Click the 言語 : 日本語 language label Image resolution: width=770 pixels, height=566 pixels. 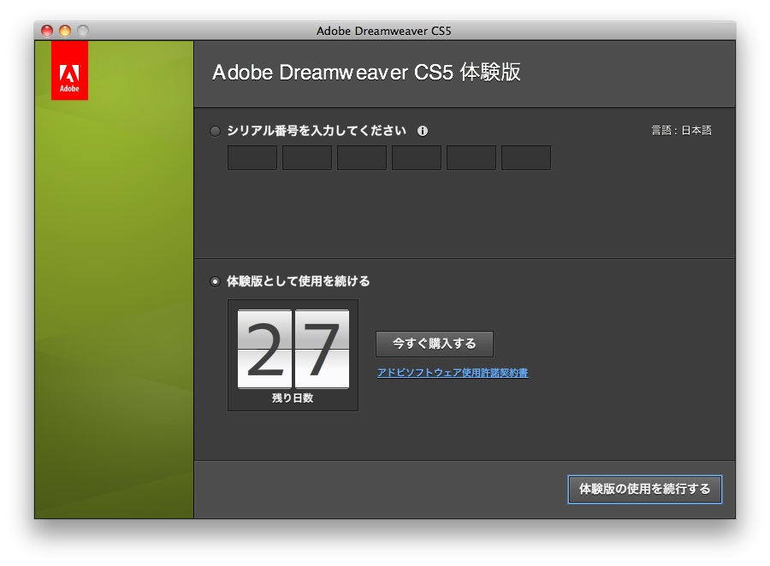click(x=682, y=130)
